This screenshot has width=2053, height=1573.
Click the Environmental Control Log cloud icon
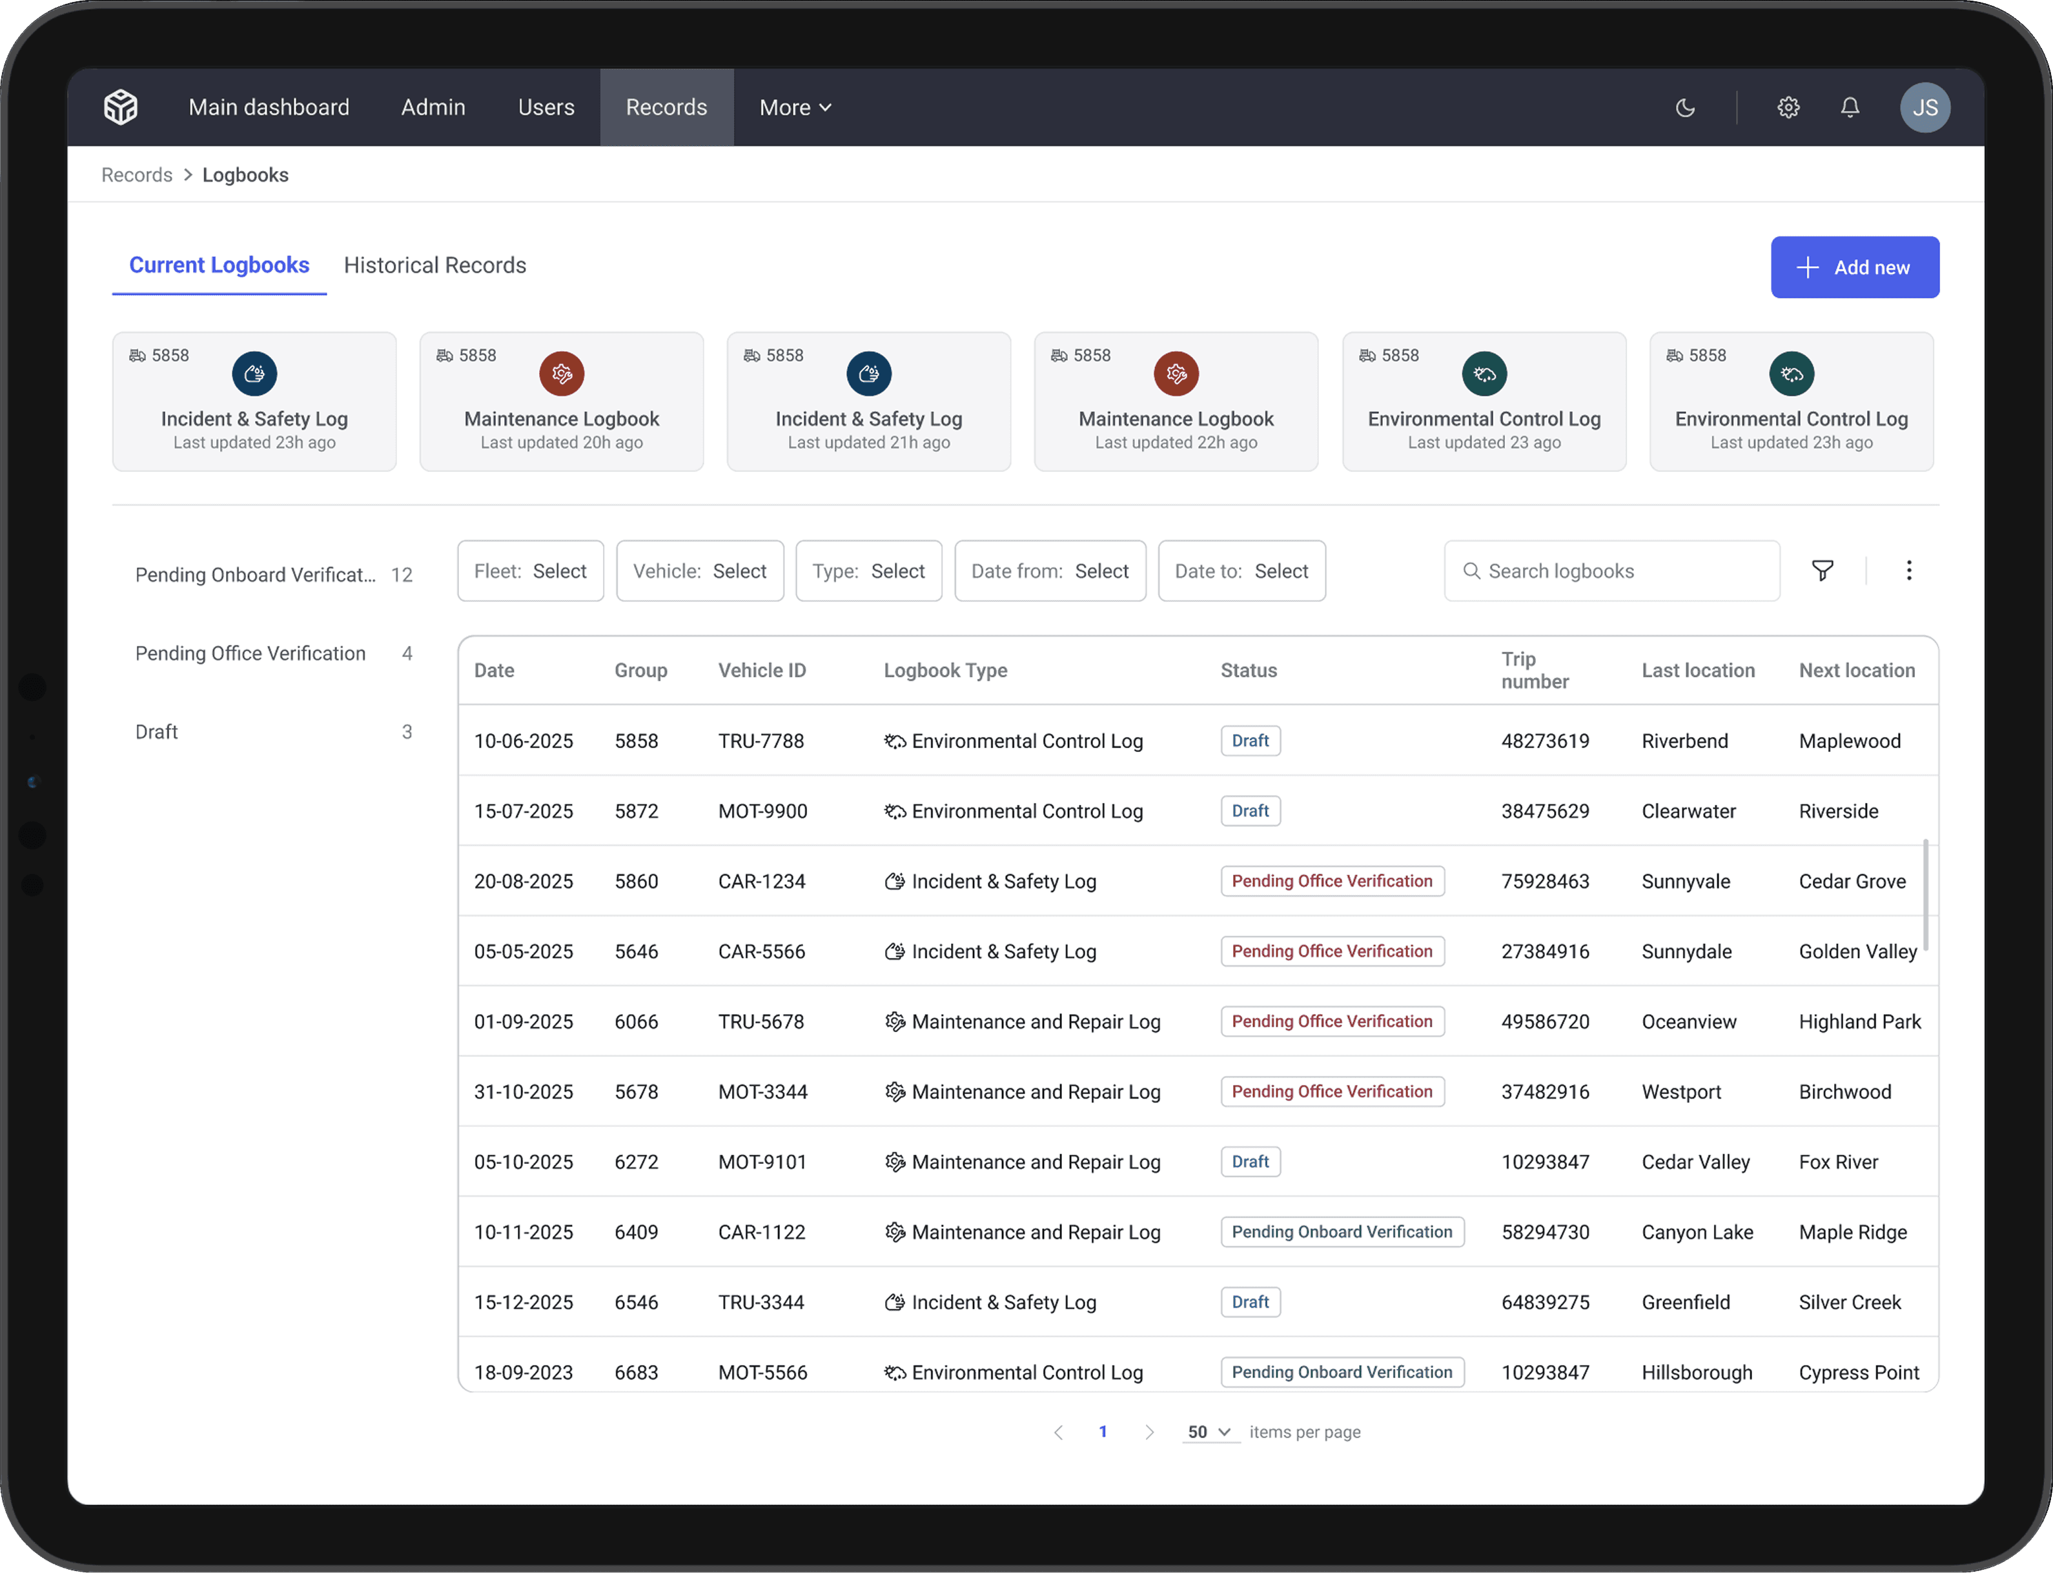pos(1484,374)
